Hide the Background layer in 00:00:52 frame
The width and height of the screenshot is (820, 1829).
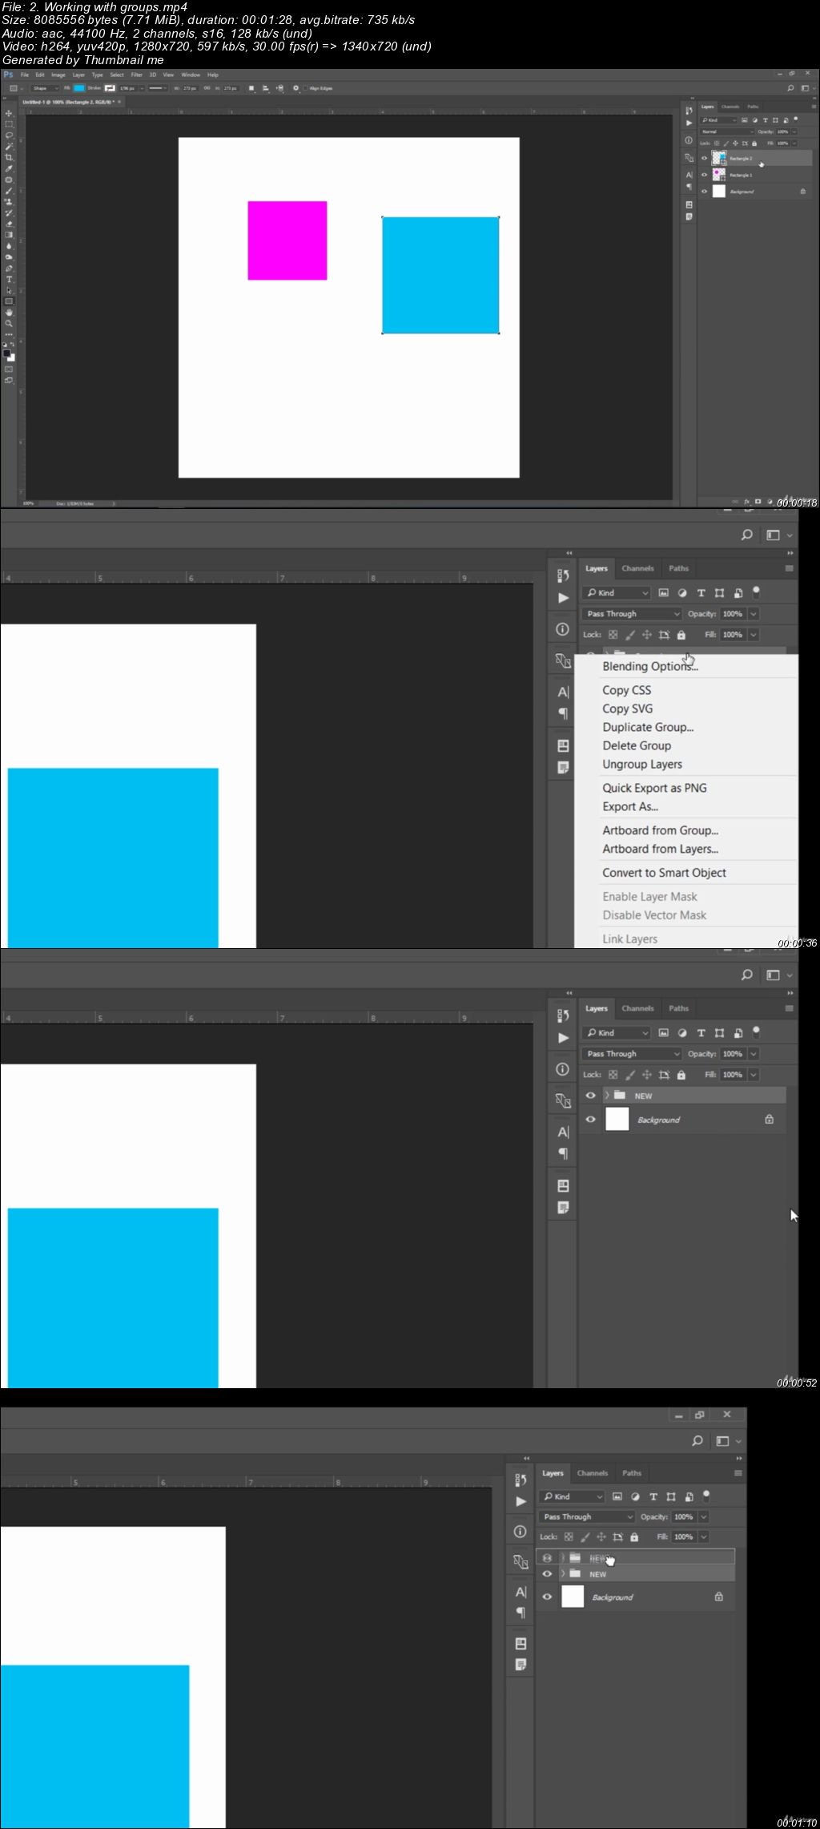click(590, 1120)
